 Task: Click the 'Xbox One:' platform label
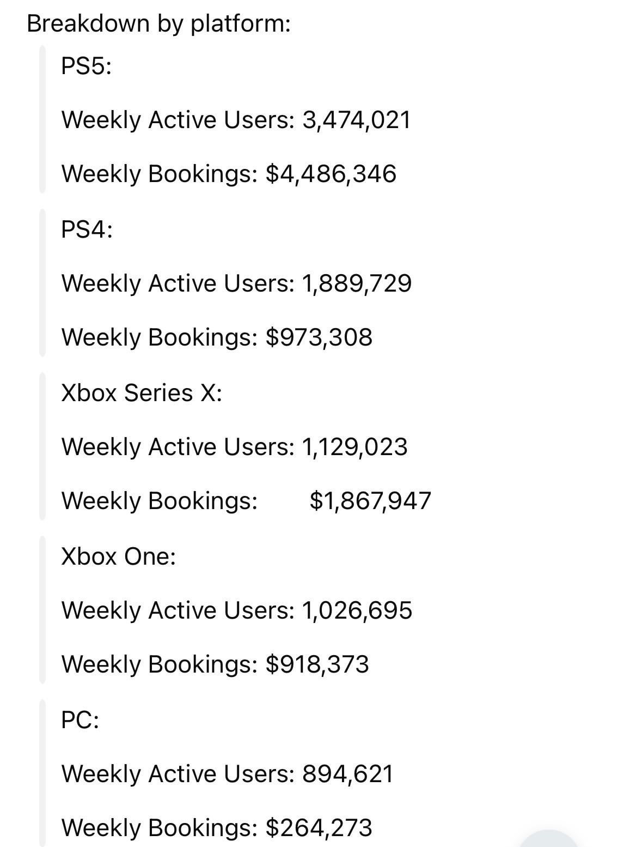click(118, 556)
